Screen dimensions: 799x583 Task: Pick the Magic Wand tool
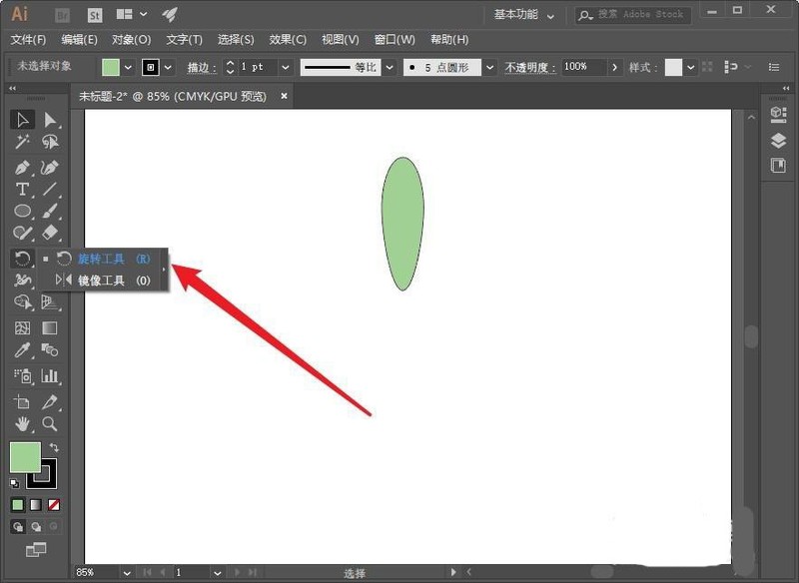(x=22, y=143)
